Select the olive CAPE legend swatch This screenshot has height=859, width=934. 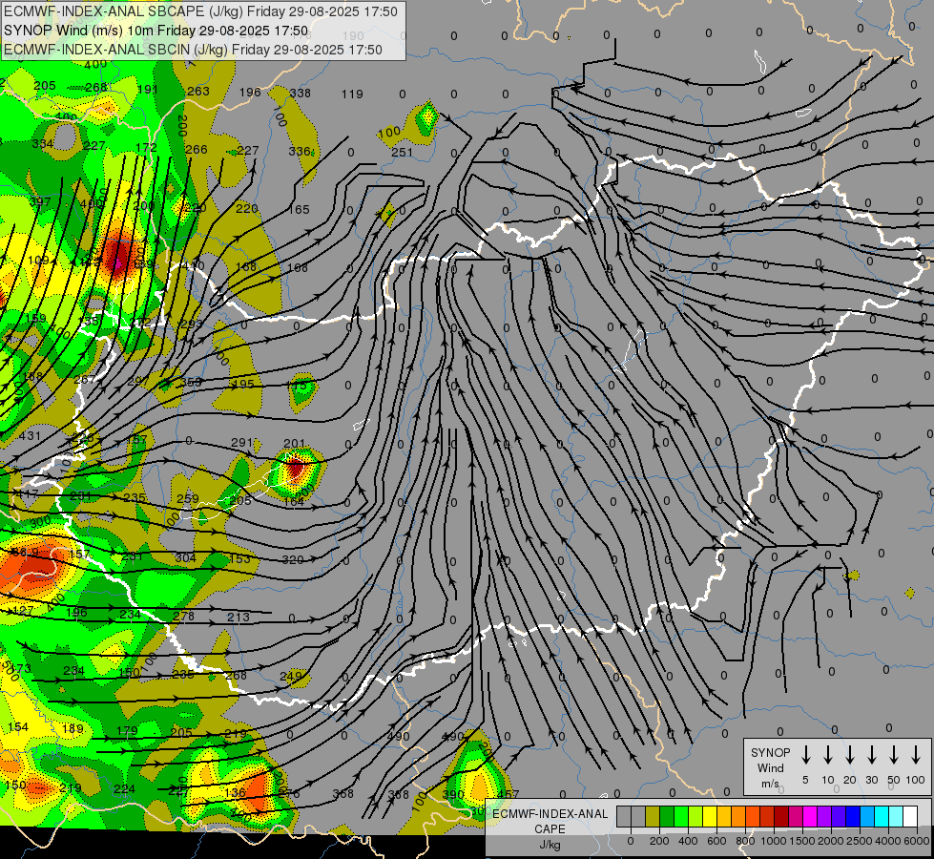[653, 816]
